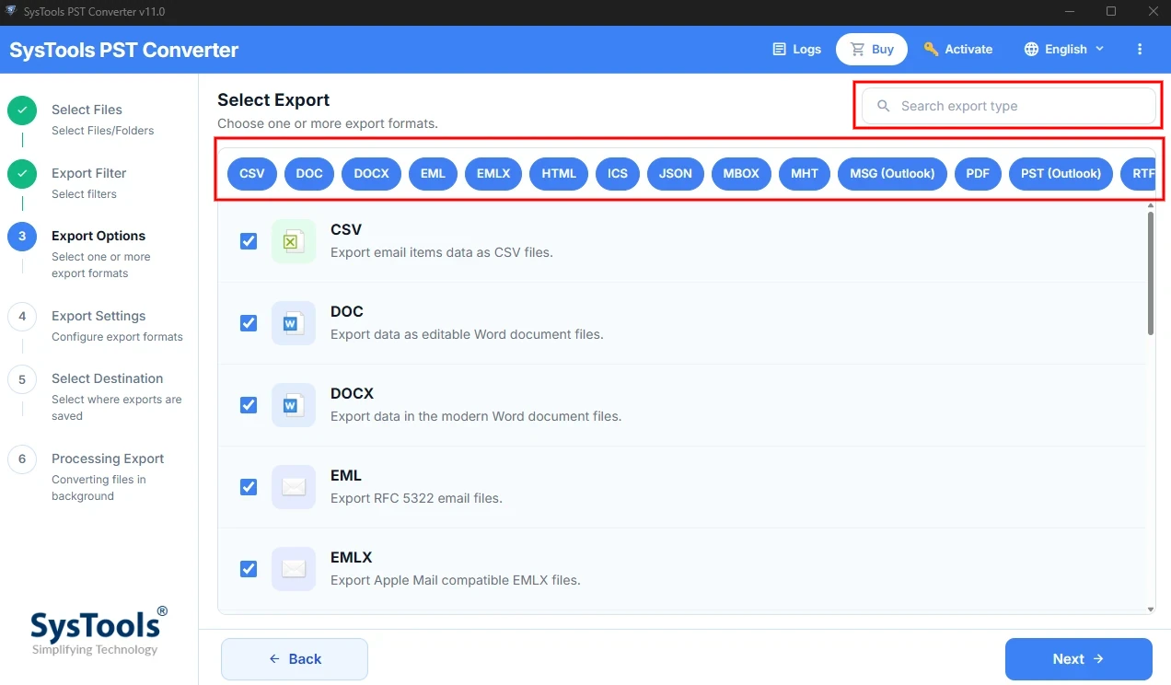Click the green check for Select Files step

point(22,110)
